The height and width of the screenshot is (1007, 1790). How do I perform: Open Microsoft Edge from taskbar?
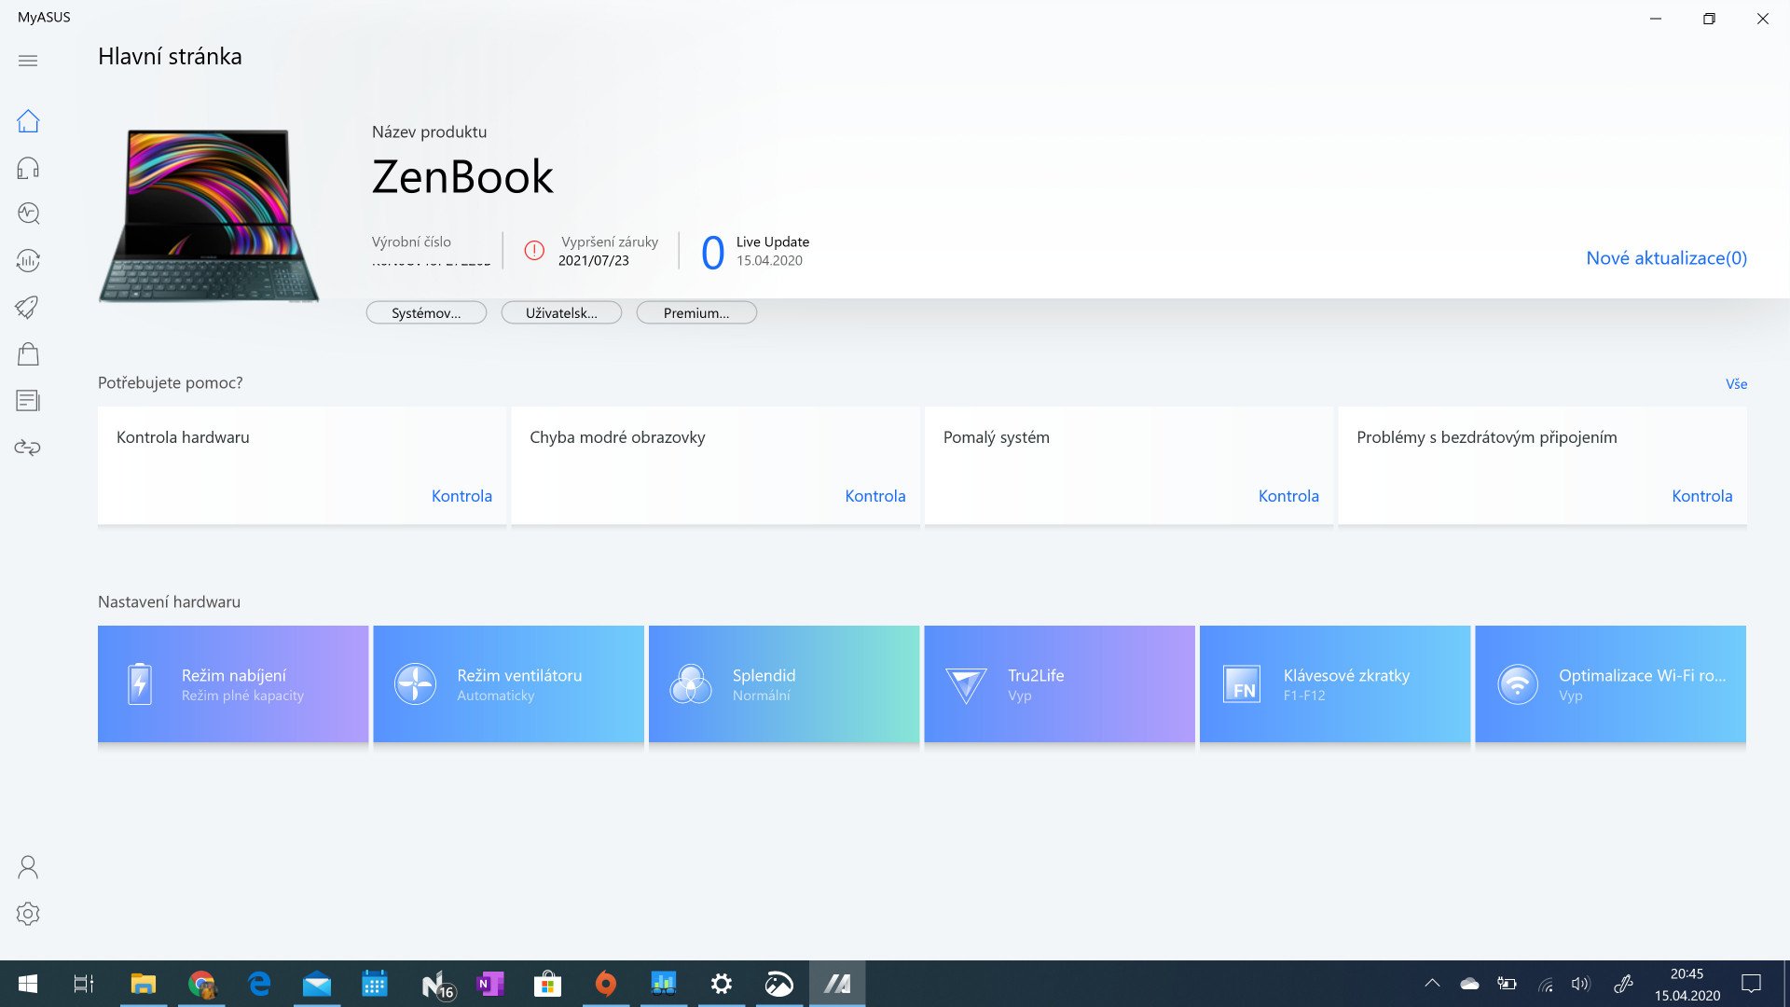point(259,984)
